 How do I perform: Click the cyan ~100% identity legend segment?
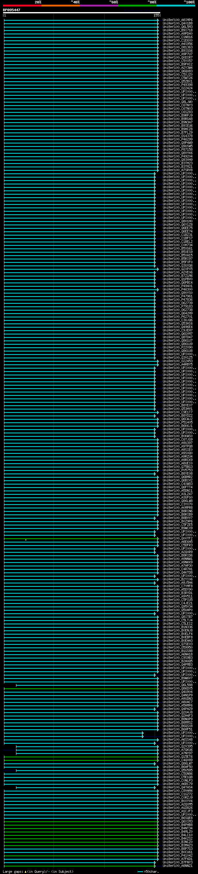pos(176,6)
